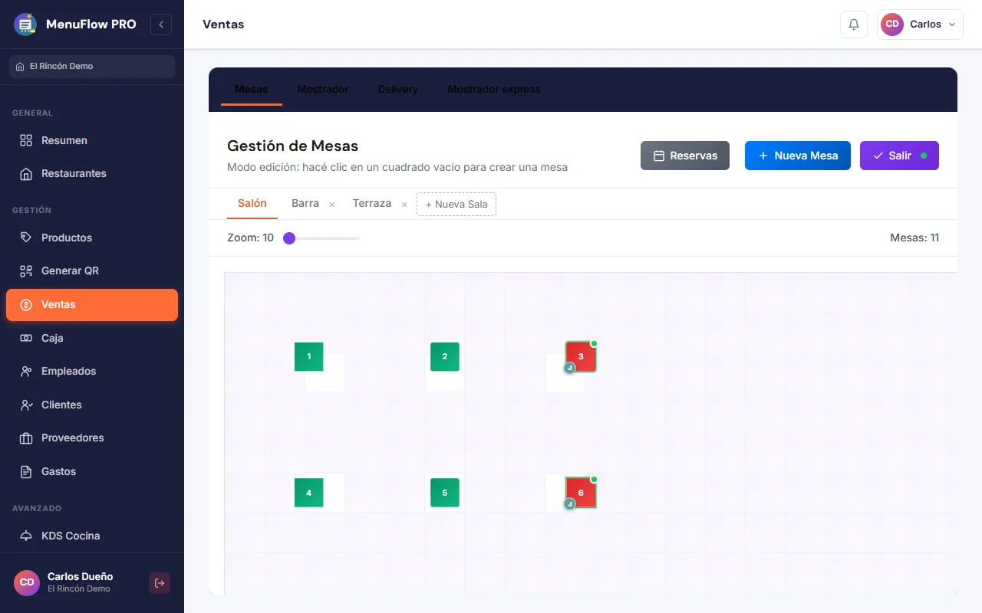Viewport: 982px width, 613px height.
Task: Open the Caja section
Action: point(92,338)
